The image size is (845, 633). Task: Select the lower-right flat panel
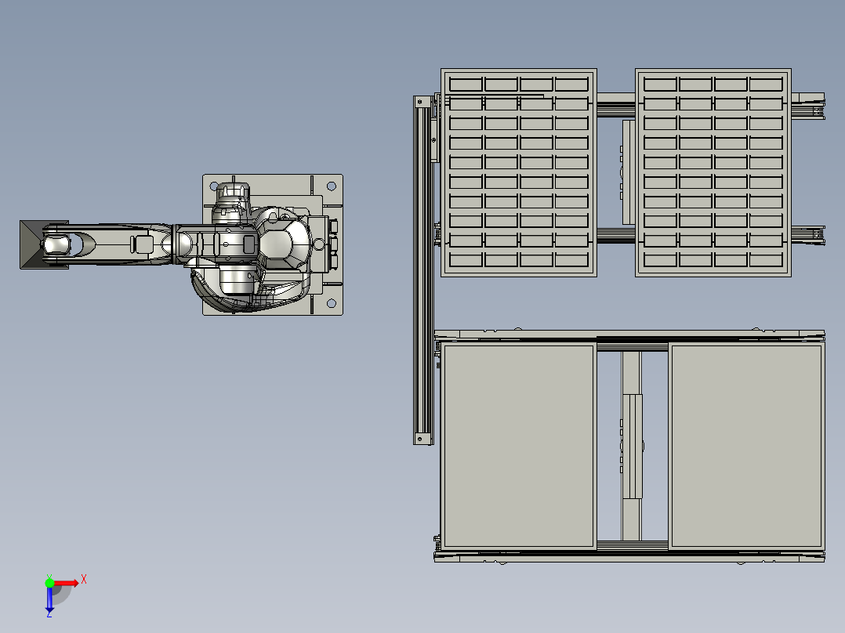(x=746, y=446)
